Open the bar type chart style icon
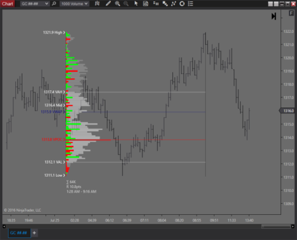297x240 pixels. click(x=97, y=3)
